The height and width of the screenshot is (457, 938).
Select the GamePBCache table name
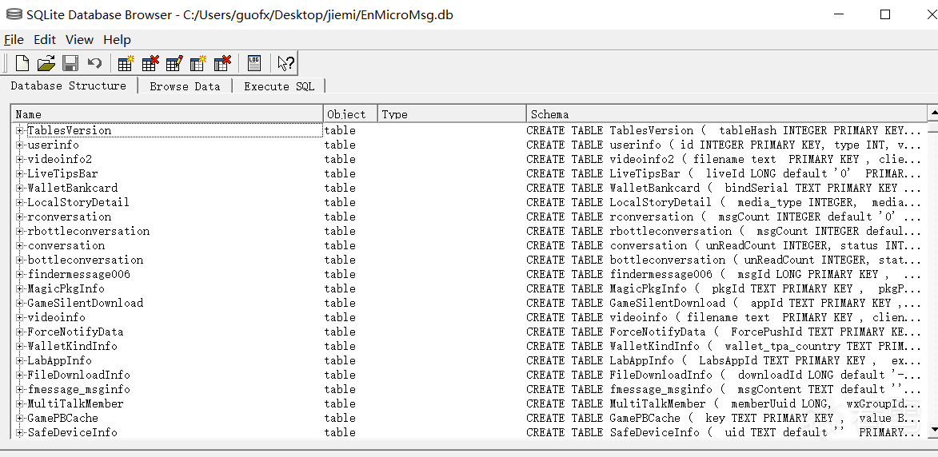tap(63, 418)
